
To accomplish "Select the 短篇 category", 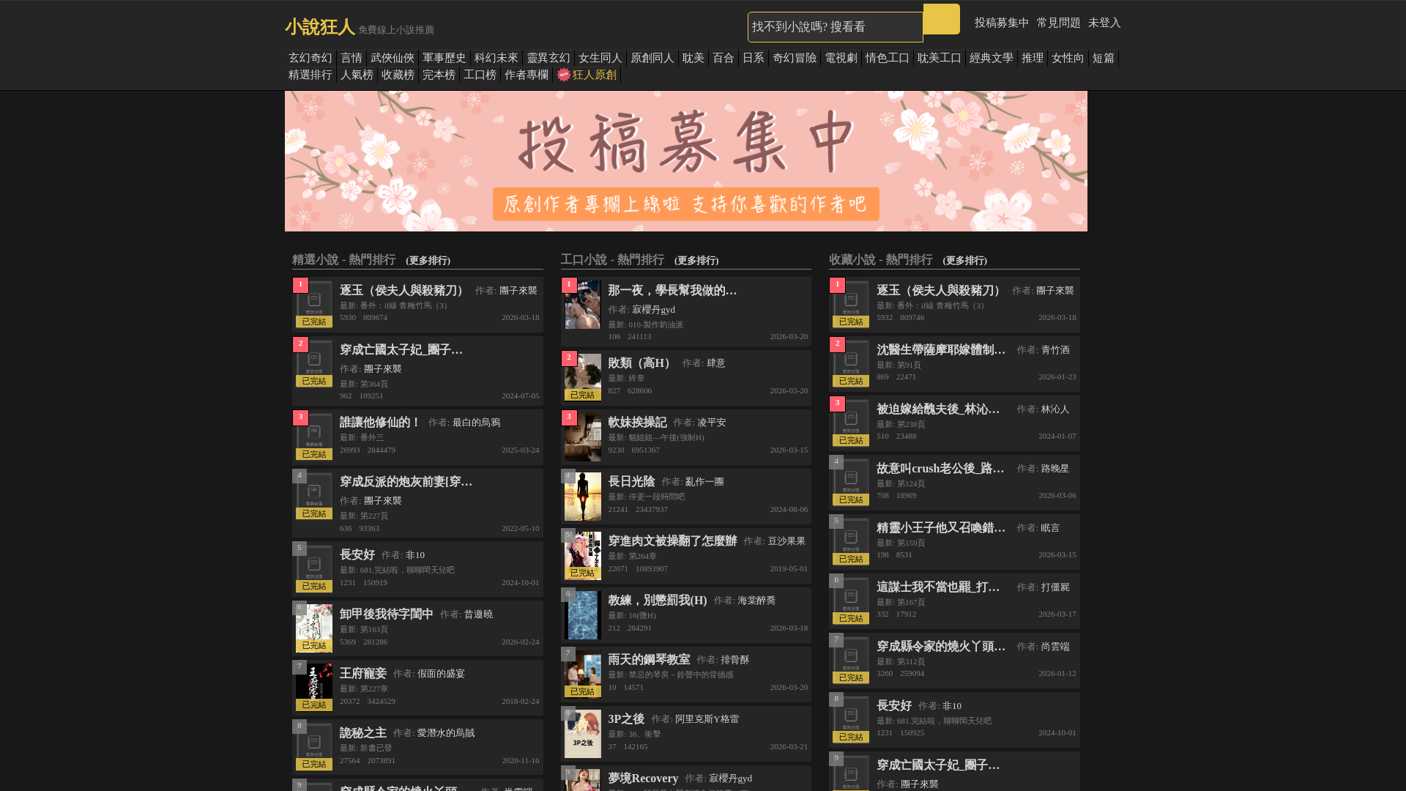I will 1104,58.
